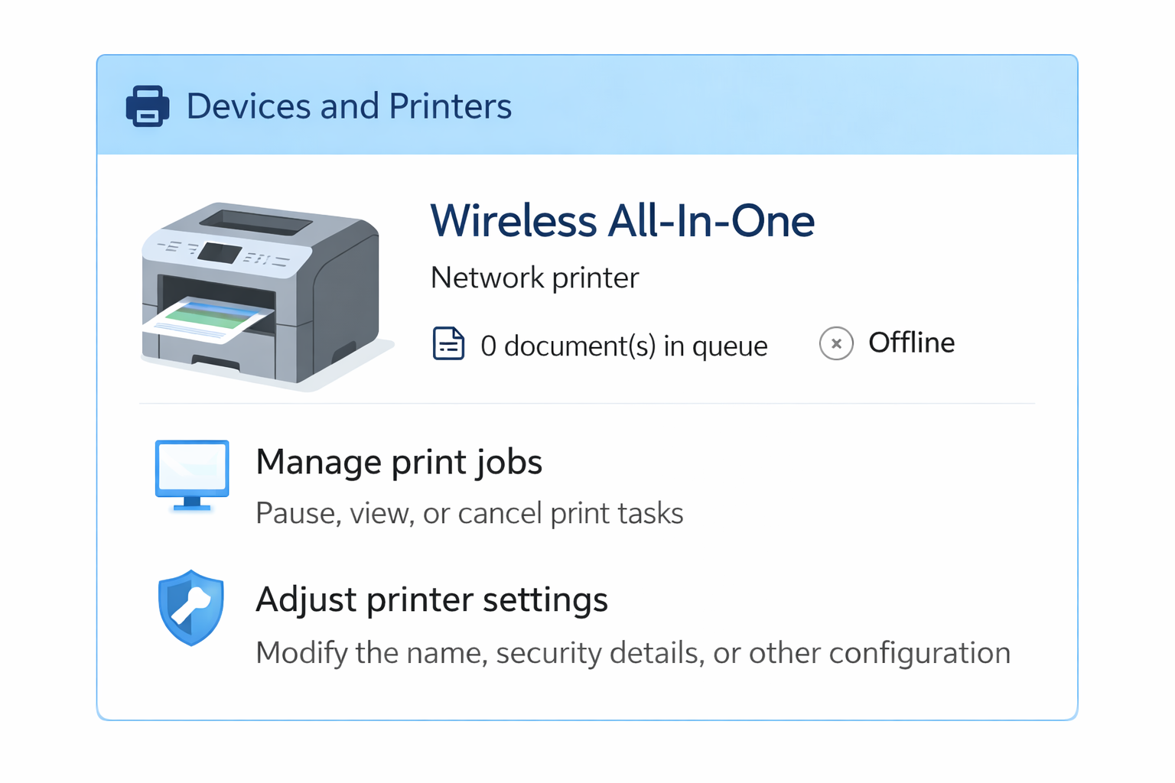
Task: Open Manage print jobs
Action: coord(399,462)
